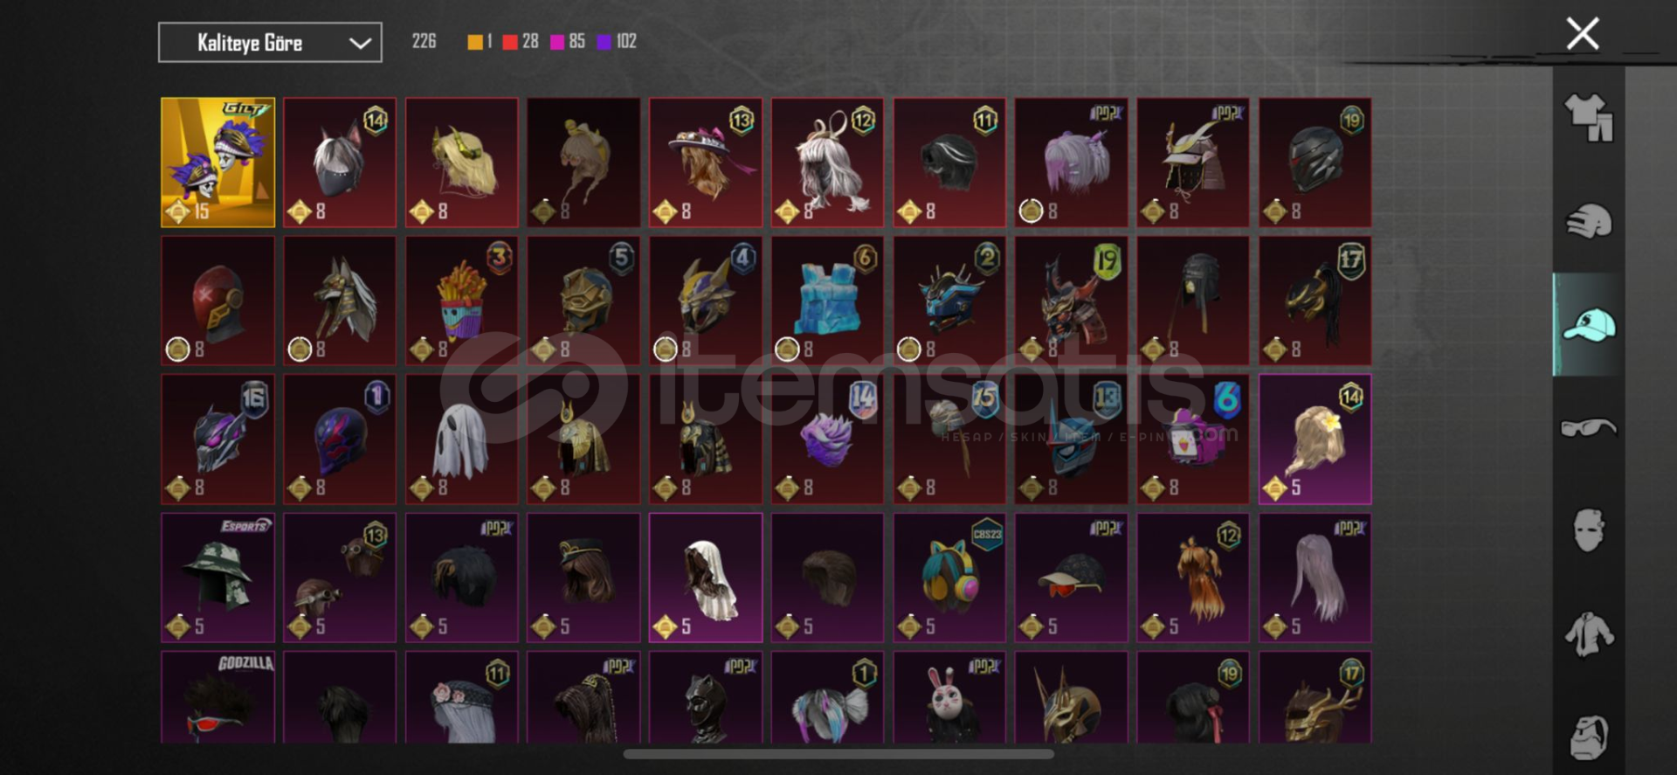Select the helmet category icon
Viewport: 1677px width, 775px height.
(1589, 221)
